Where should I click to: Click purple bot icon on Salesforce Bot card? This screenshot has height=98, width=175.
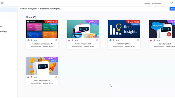coord(151,41)
